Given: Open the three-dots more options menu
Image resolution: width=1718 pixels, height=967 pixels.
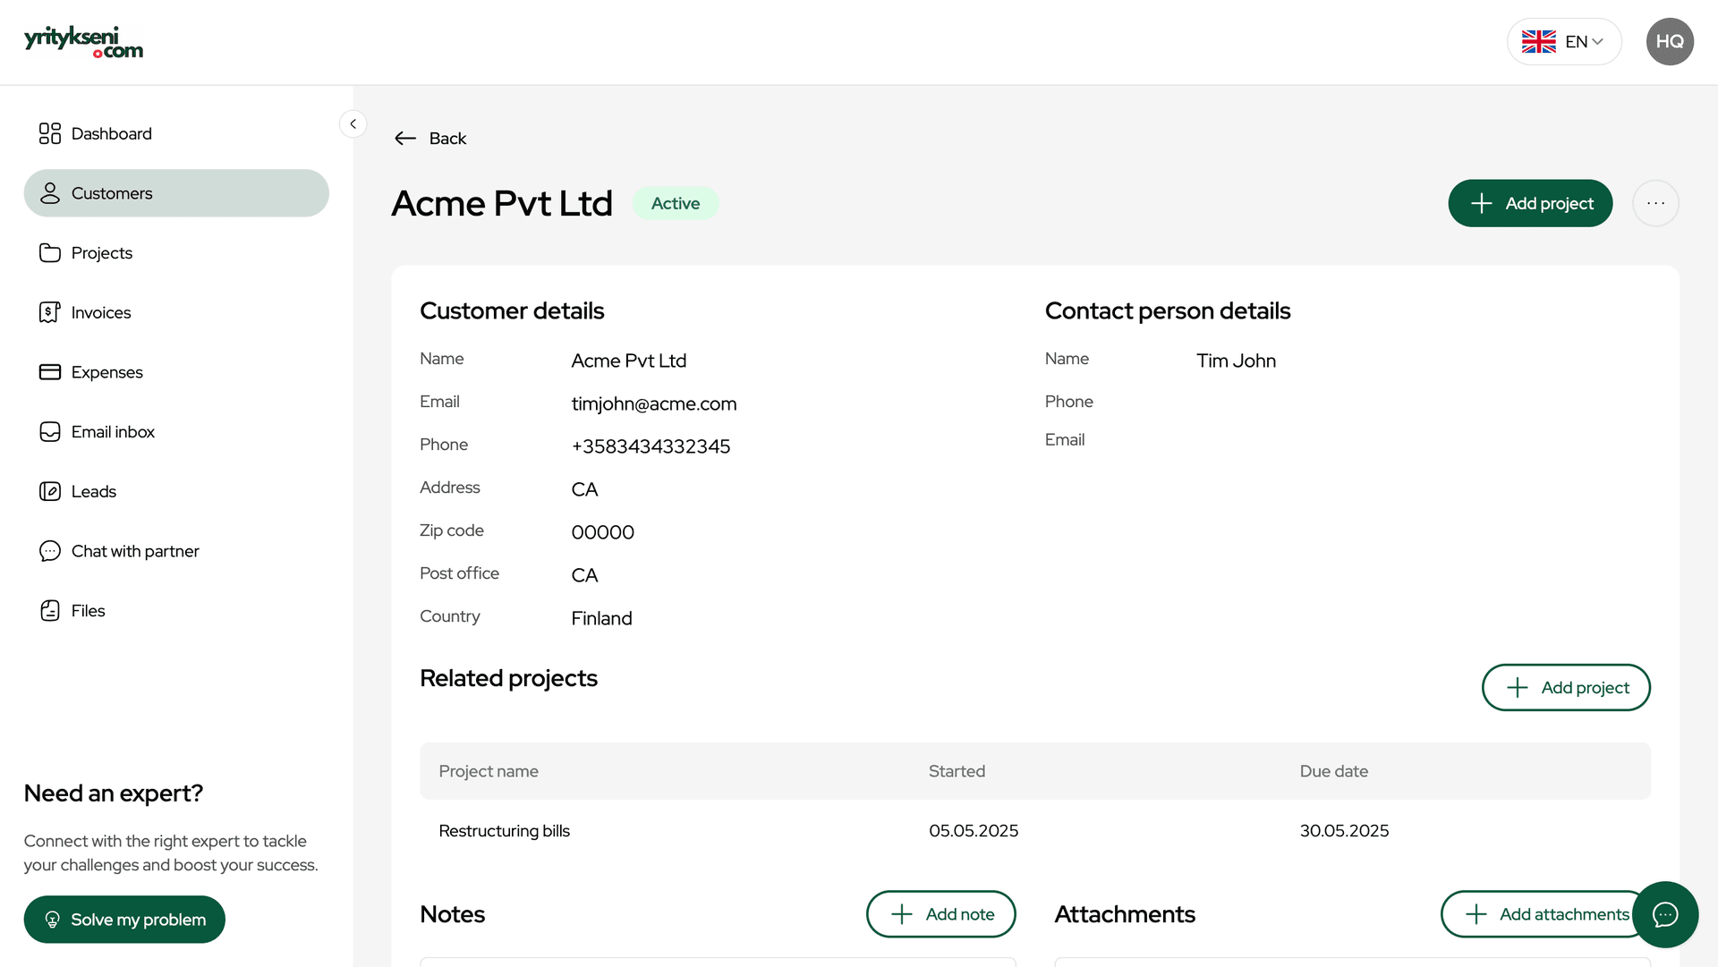Looking at the screenshot, I should (x=1655, y=203).
